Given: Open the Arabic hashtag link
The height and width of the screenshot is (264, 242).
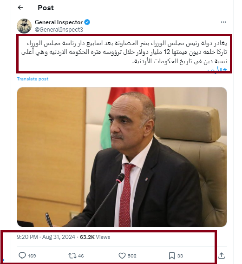Looking at the screenshot, I should [x=217, y=70].
